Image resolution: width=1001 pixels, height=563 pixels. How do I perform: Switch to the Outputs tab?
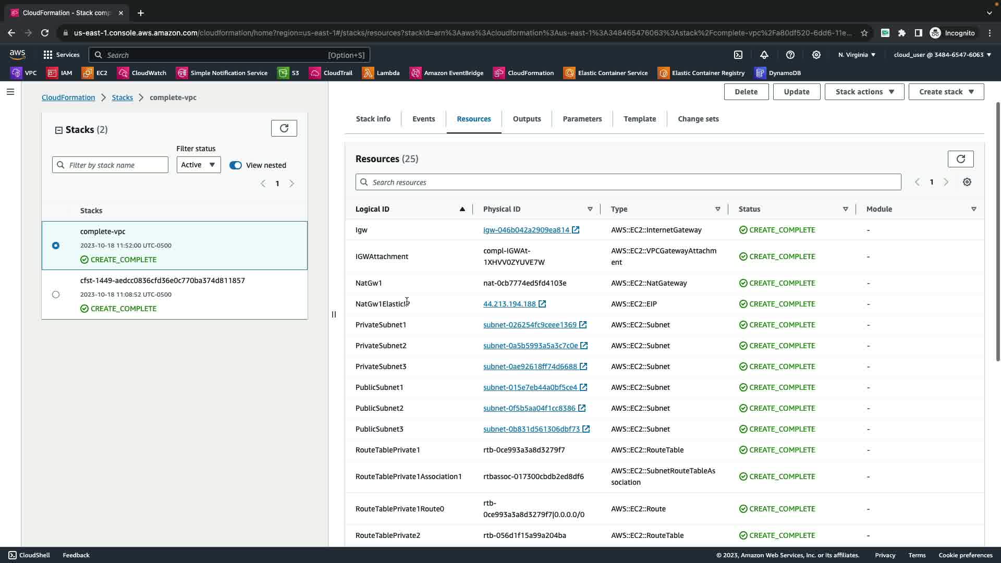coord(527,119)
